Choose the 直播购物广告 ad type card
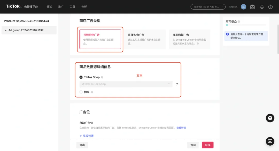The width and height of the screenshot is (279, 151). click(x=145, y=39)
